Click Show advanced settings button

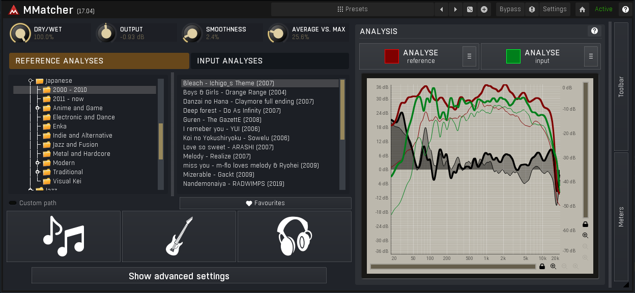click(179, 276)
